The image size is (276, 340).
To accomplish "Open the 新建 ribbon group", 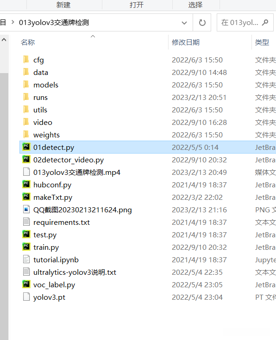I will (63, 5).
